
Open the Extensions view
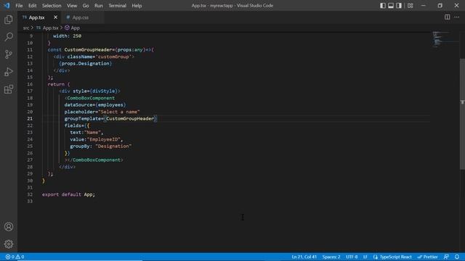tap(9, 89)
